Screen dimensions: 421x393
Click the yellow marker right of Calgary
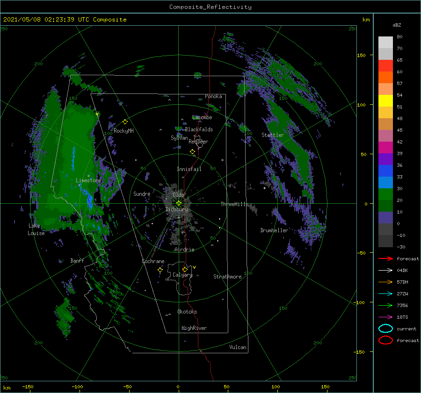[x=195, y=267]
